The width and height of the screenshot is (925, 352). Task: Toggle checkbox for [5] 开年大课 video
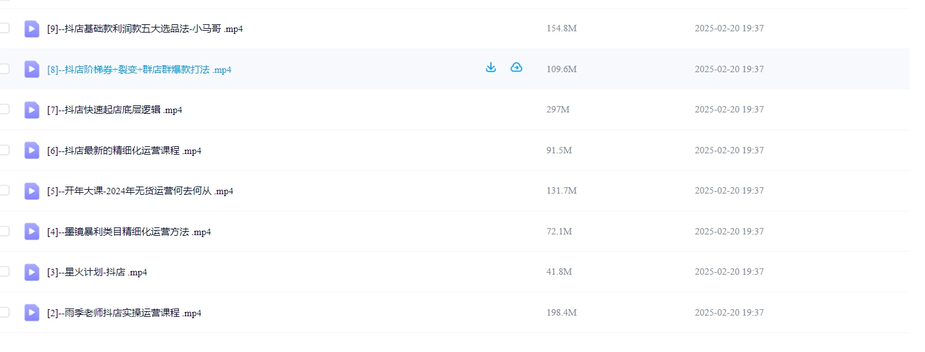point(4,190)
